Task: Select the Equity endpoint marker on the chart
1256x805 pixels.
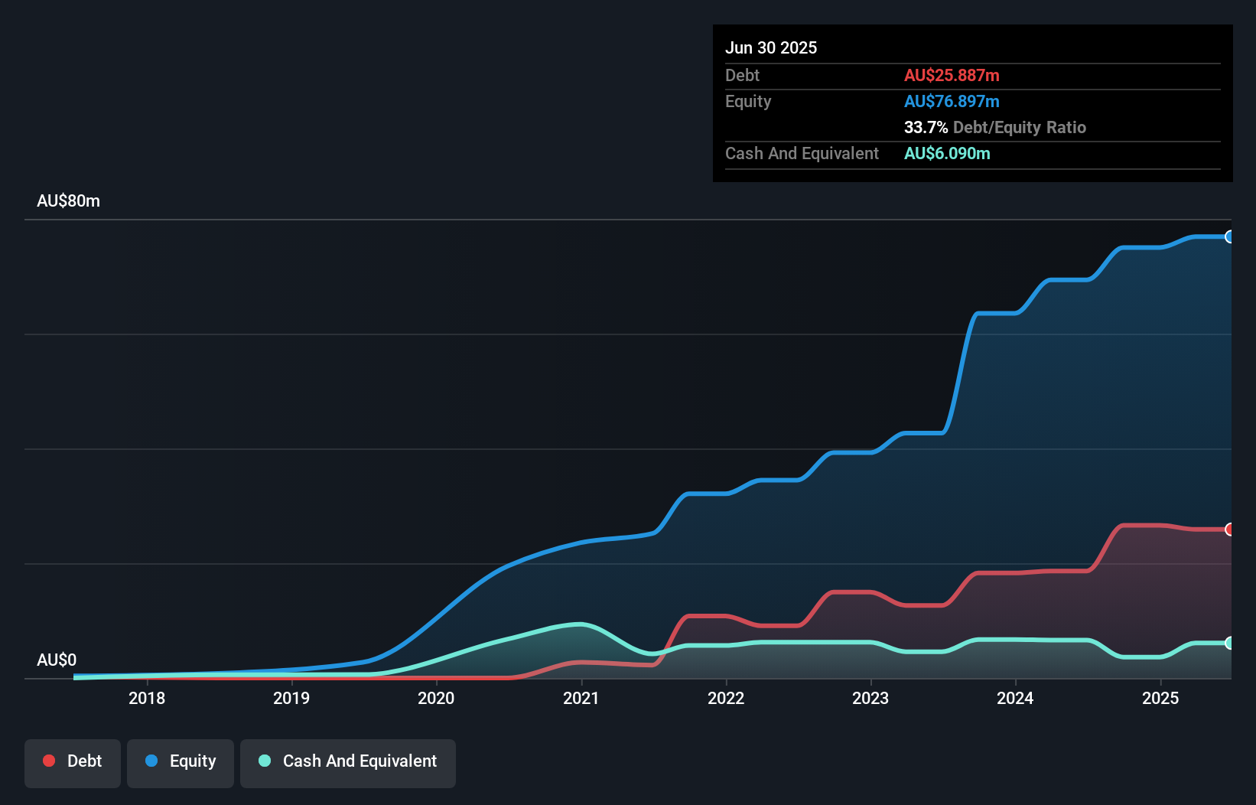Action: coord(1230,237)
